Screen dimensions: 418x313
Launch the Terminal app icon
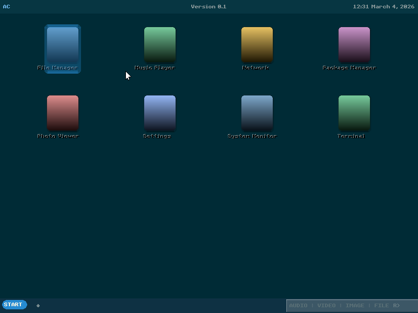pos(353,113)
